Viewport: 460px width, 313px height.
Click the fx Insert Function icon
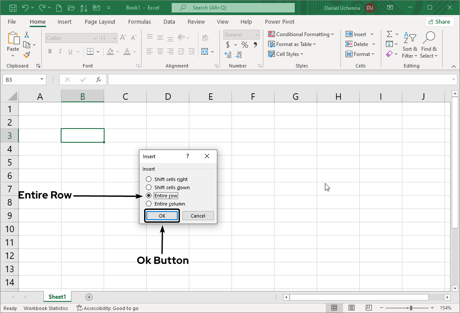pos(99,80)
